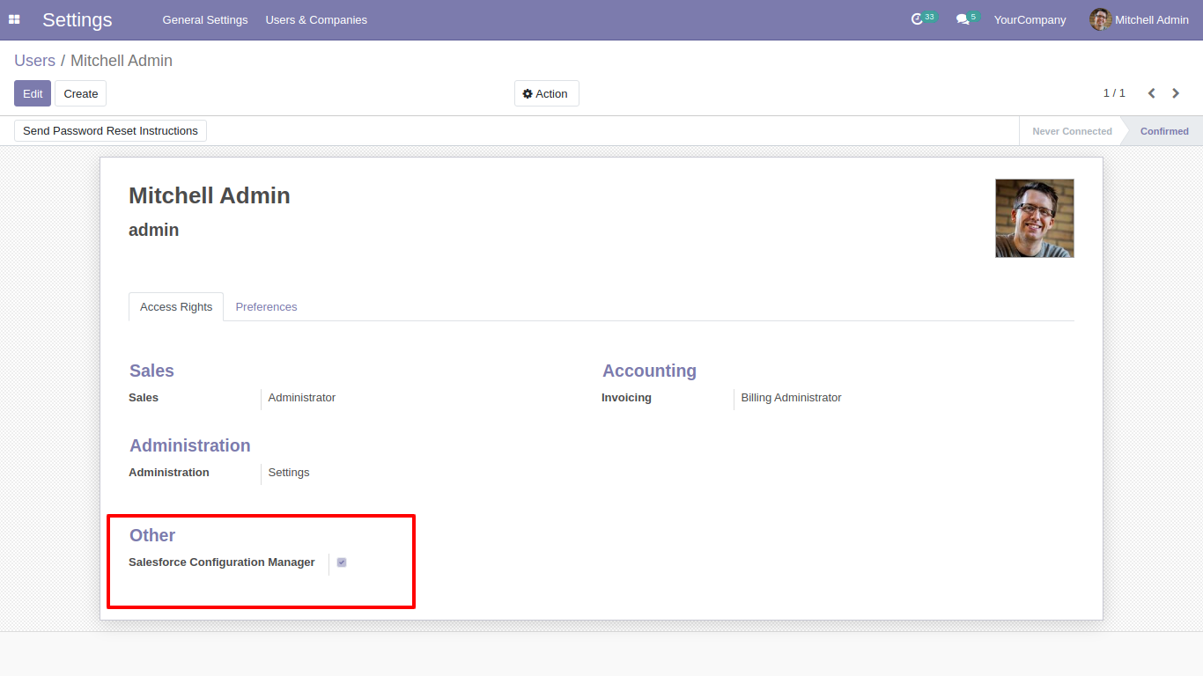The width and height of the screenshot is (1203, 676).
Task: Open the Action dropdown
Action: [x=546, y=93]
